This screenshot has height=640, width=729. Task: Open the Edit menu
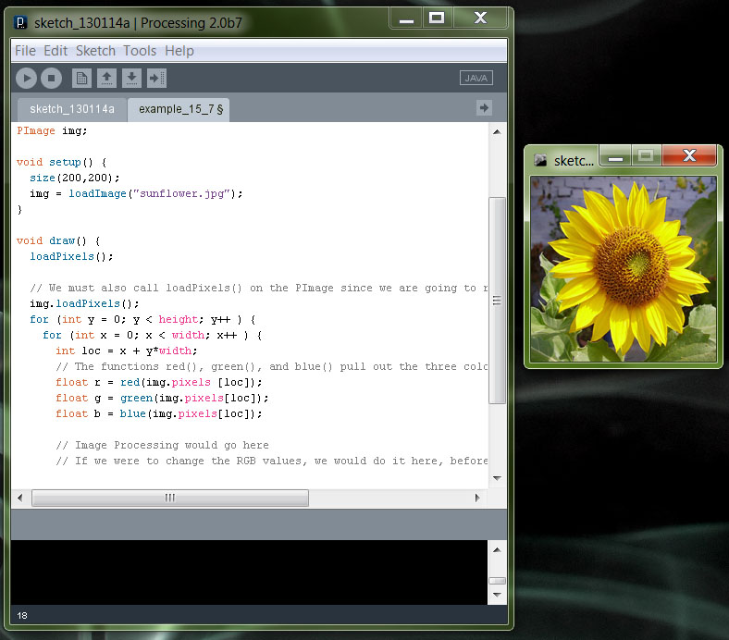(x=56, y=51)
